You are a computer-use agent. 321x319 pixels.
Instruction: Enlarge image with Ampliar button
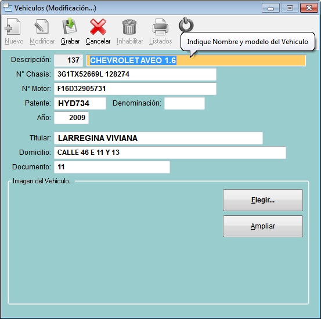(263, 226)
